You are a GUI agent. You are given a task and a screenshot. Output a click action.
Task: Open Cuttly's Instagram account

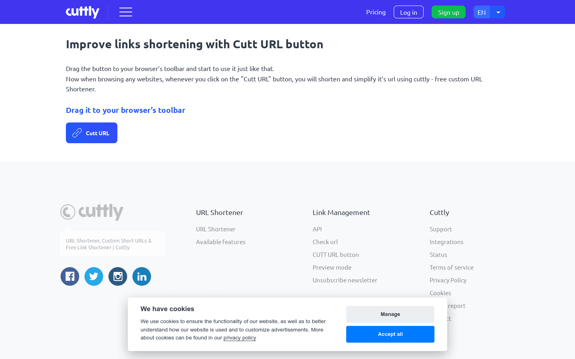[x=118, y=276]
